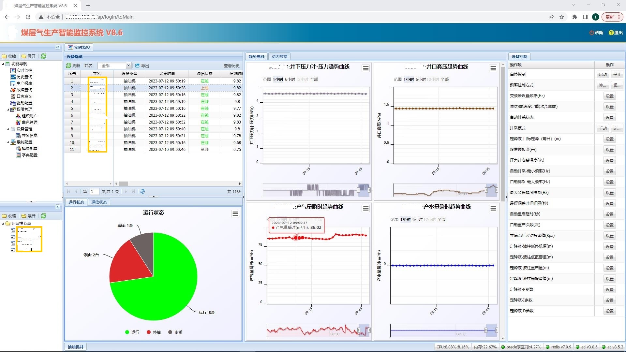Refresh the navigation tree via green icon
This screenshot has height=352, width=626.
click(43, 56)
